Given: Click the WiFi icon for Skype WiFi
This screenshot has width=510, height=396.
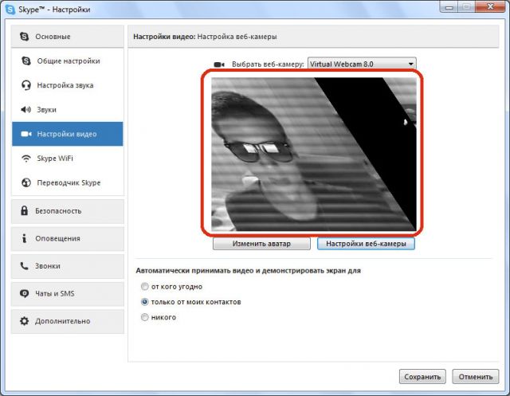Looking at the screenshot, I should [x=26, y=159].
